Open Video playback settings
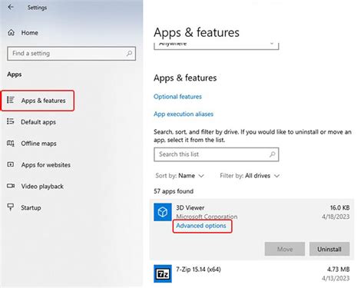The width and height of the screenshot is (364, 288). coord(42,186)
